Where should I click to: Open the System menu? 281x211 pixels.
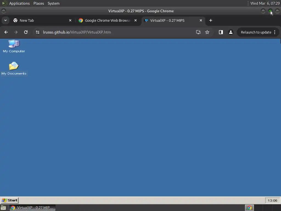coord(54,3)
